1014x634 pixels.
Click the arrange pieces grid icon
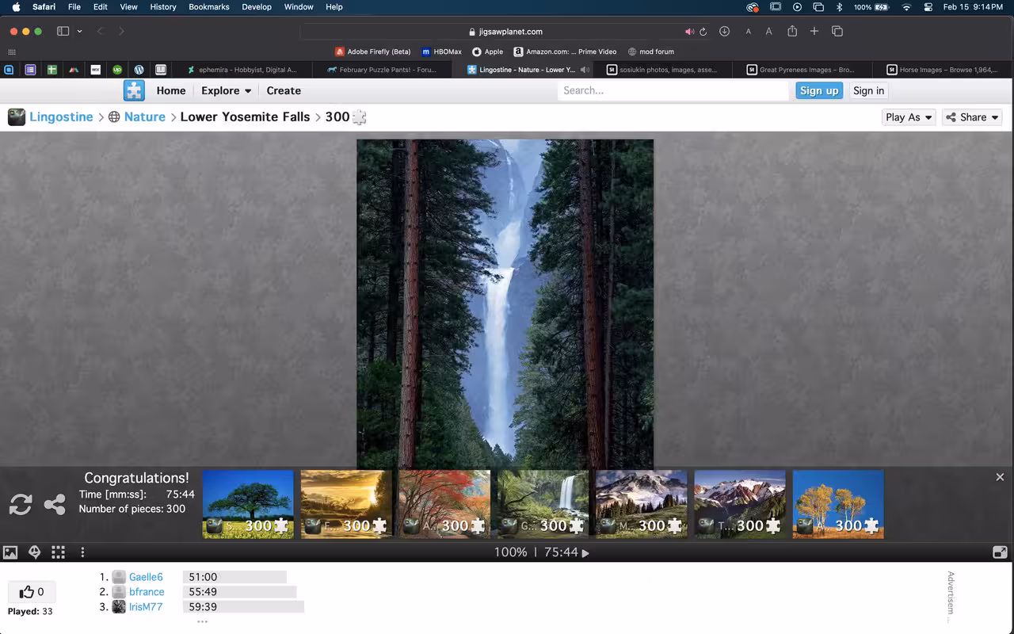point(58,552)
